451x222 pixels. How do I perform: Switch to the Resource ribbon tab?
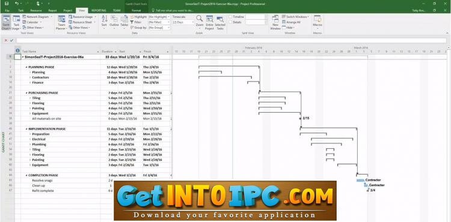click(x=36, y=10)
